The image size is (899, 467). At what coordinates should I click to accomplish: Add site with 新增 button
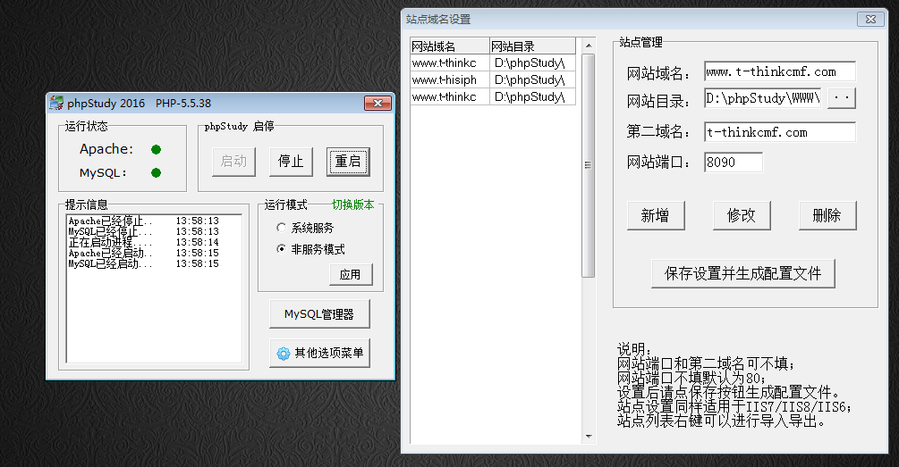(x=656, y=216)
